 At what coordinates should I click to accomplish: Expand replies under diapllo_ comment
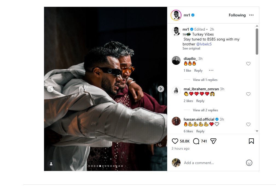205,80
